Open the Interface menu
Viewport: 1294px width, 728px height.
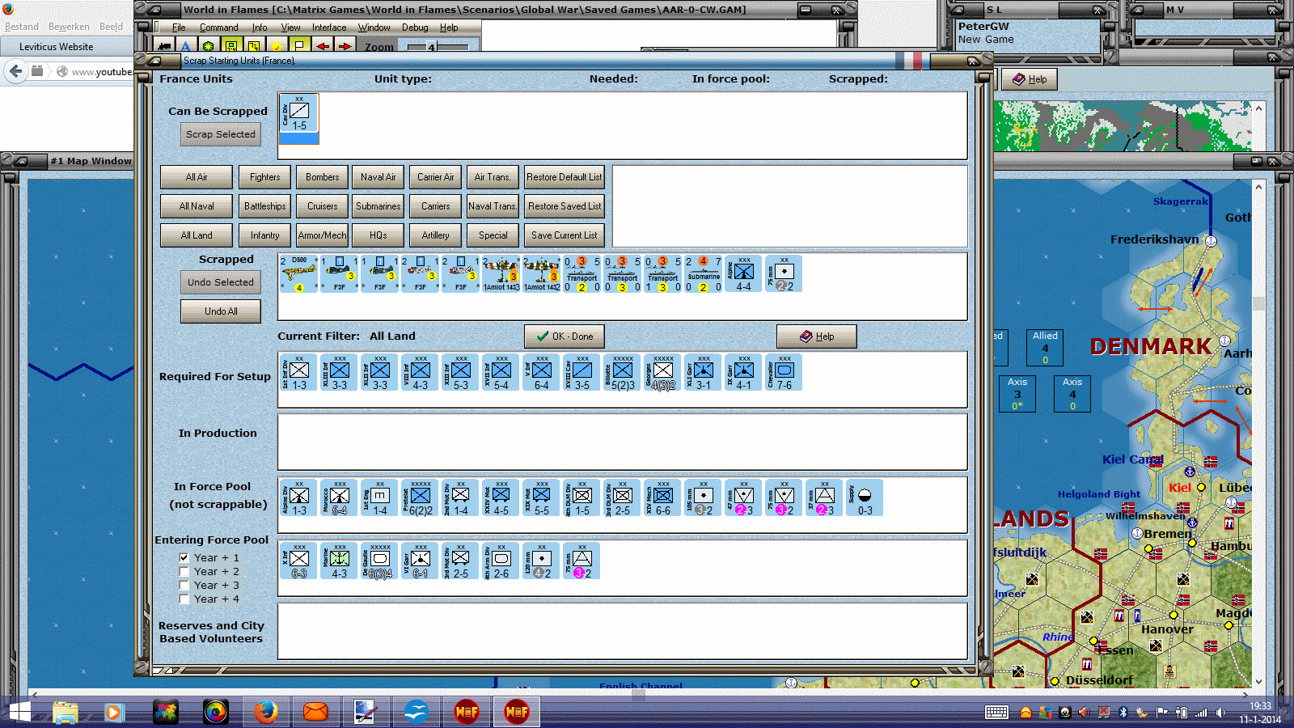[329, 28]
